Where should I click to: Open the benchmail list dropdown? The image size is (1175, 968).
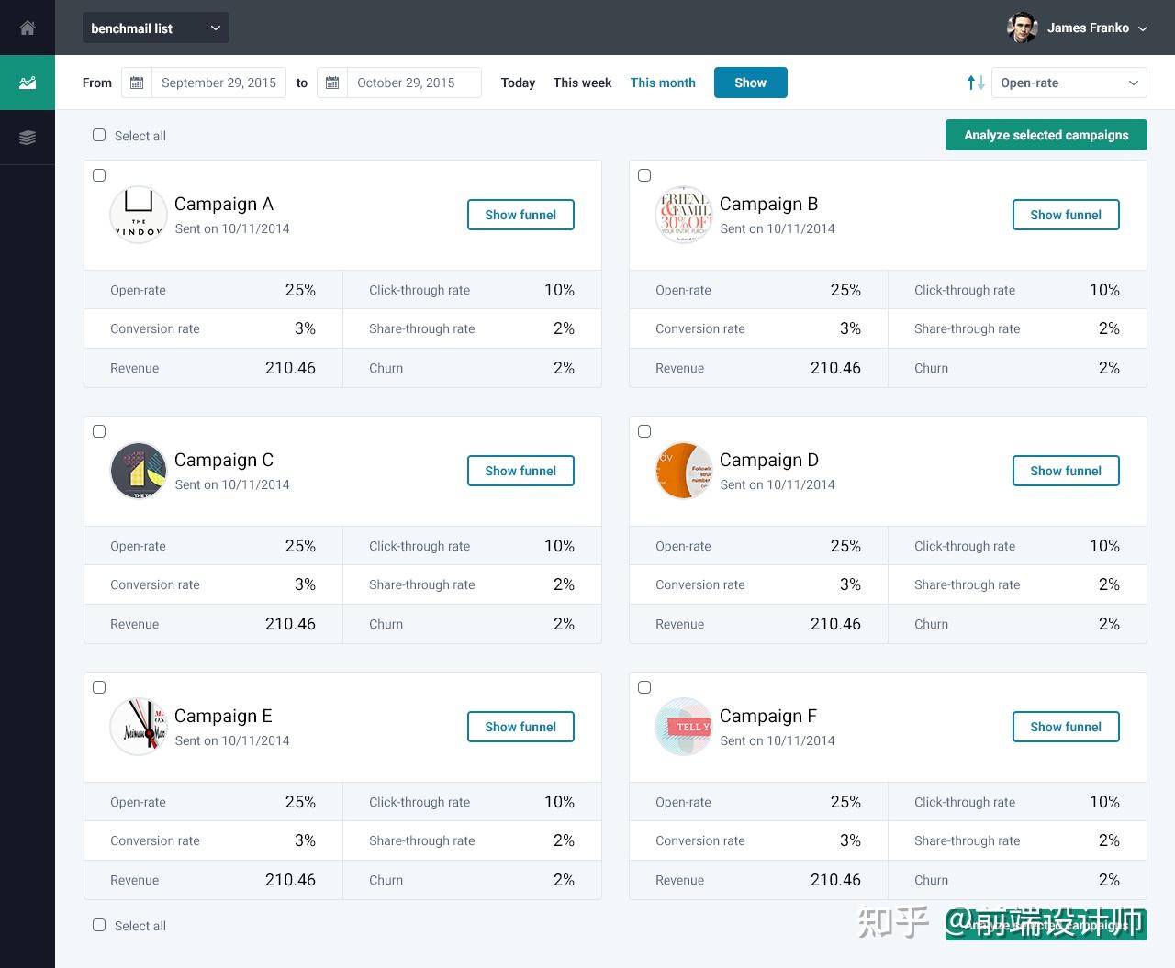[x=156, y=28]
